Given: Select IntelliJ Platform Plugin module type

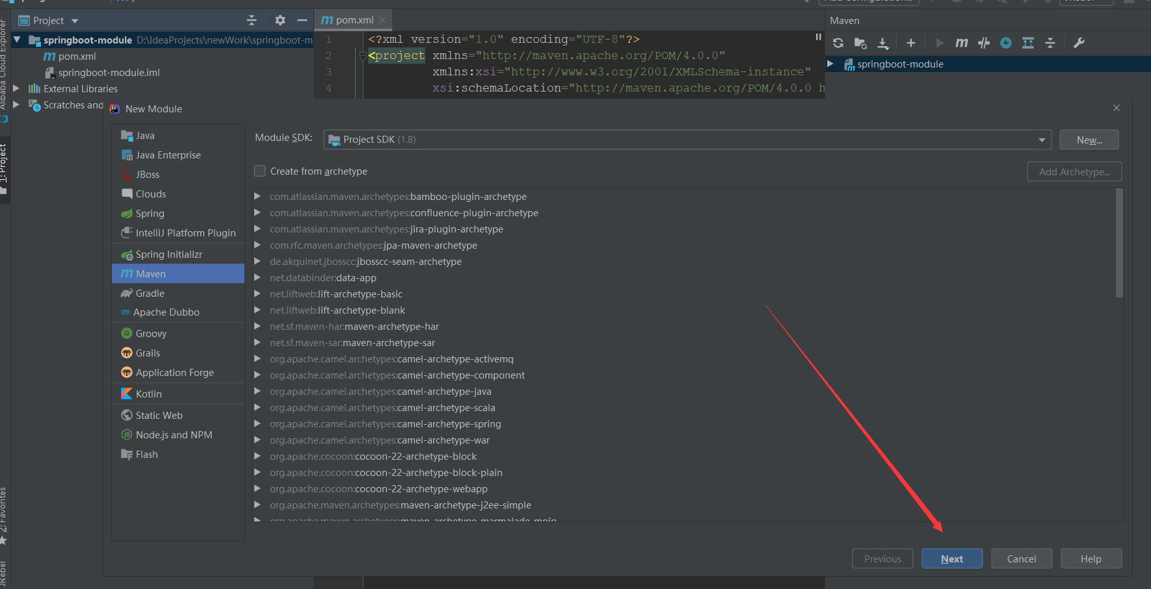Looking at the screenshot, I should [x=178, y=232].
